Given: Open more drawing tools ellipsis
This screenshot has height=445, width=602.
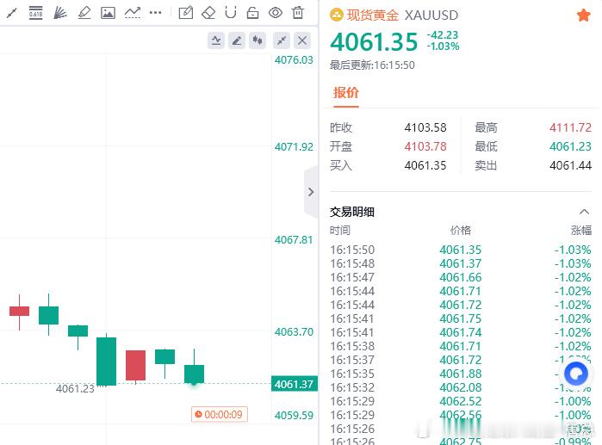Looking at the screenshot, I should pyautogui.click(x=156, y=13).
